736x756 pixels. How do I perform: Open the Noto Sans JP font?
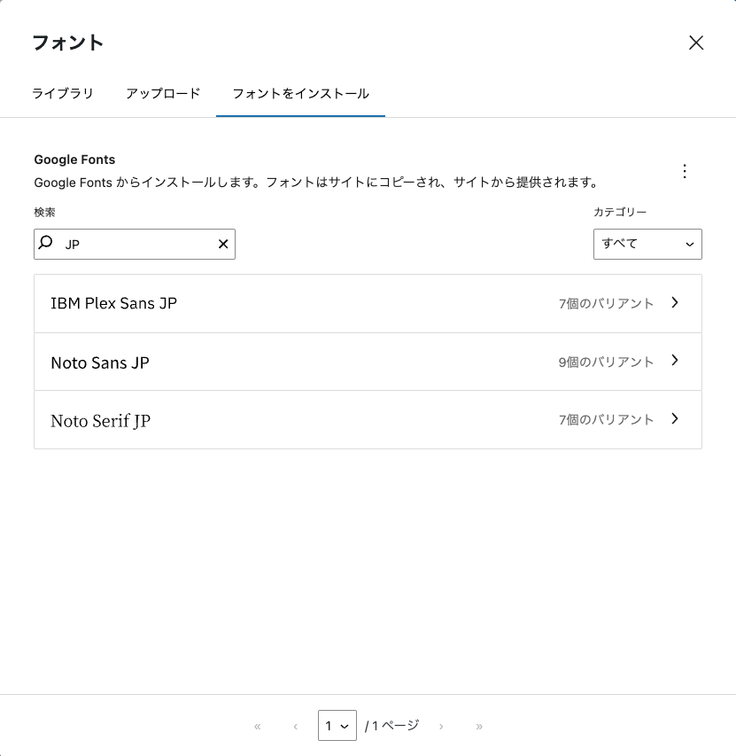(x=368, y=362)
